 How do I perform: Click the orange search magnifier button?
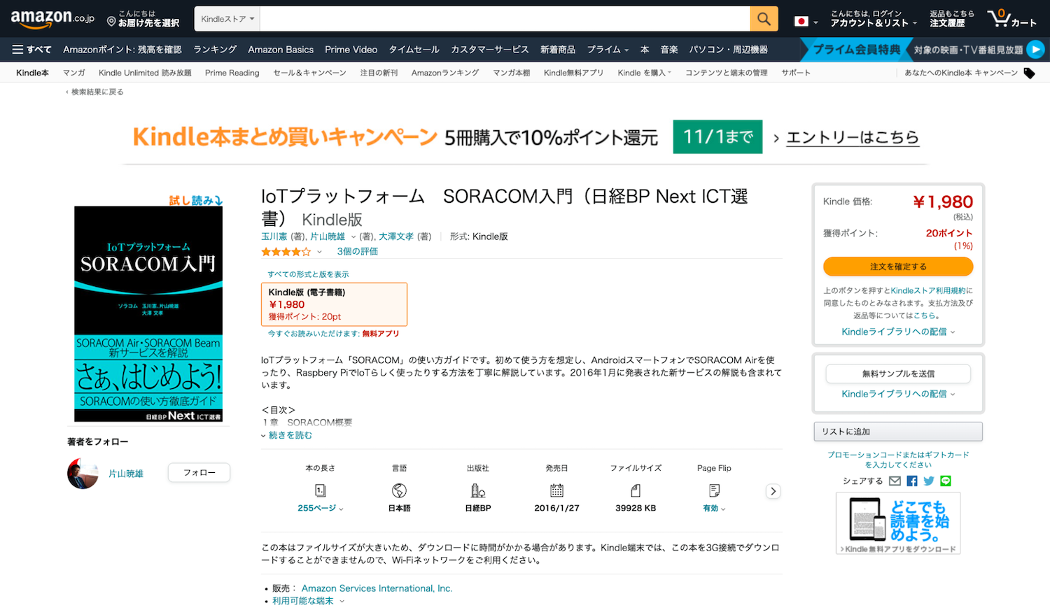(764, 19)
